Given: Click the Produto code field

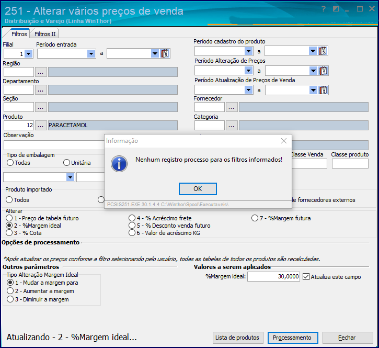Looking at the screenshot, I should tap(19, 126).
